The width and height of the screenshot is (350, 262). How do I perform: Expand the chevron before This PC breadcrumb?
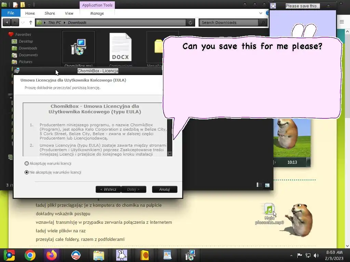[x=45, y=23]
